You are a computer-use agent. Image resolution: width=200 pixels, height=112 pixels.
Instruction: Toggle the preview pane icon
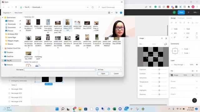(x=116, y=13)
